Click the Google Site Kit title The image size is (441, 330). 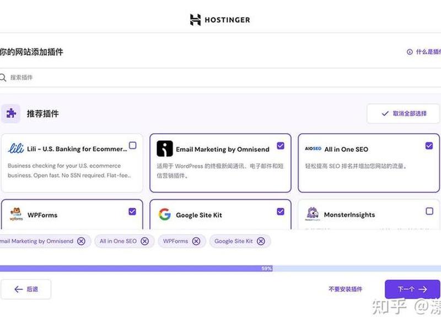199,215
